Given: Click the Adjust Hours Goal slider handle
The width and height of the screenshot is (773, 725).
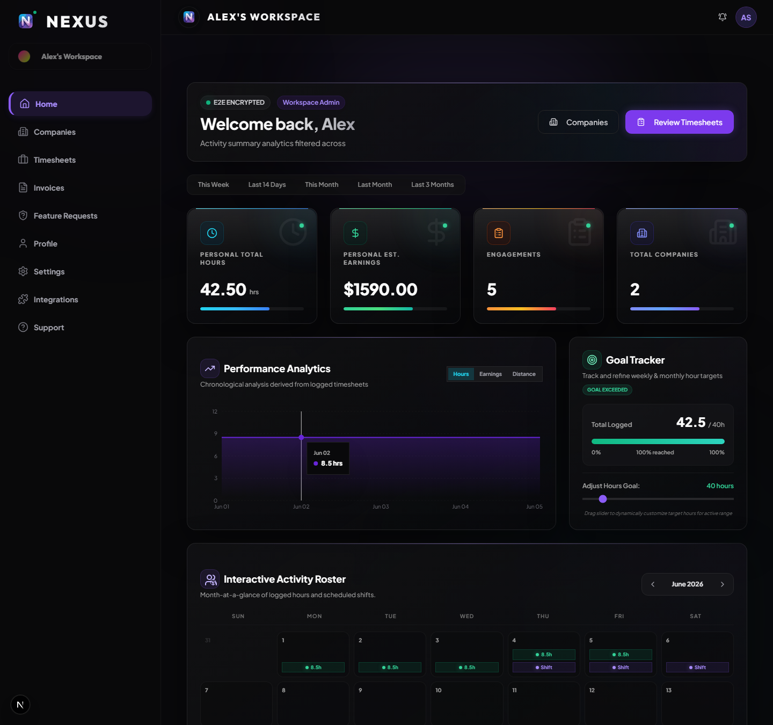Looking at the screenshot, I should point(603,499).
